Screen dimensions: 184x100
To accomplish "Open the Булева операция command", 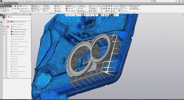I will tap(58, 11).
